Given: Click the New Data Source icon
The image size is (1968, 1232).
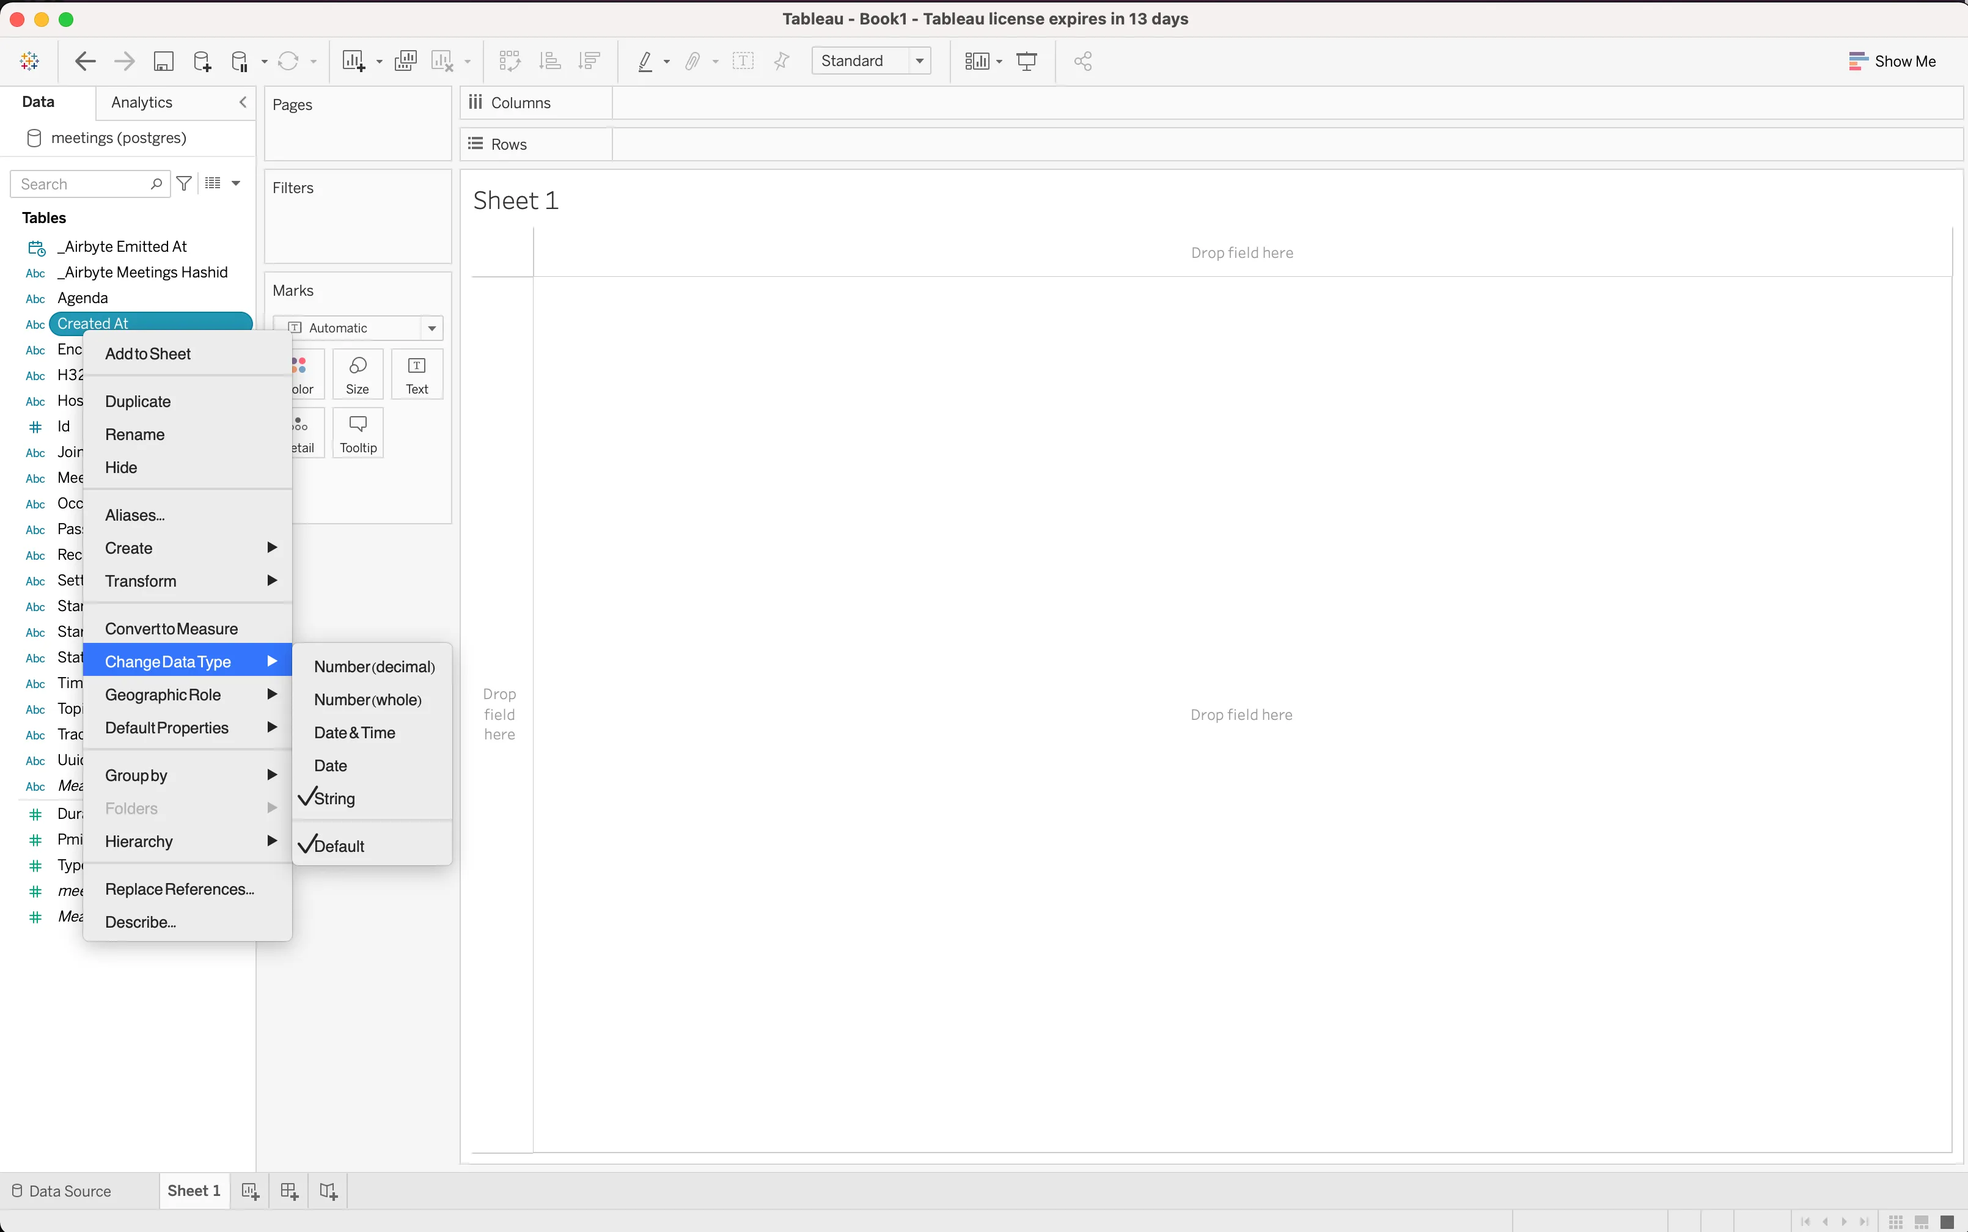Looking at the screenshot, I should (x=201, y=61).
